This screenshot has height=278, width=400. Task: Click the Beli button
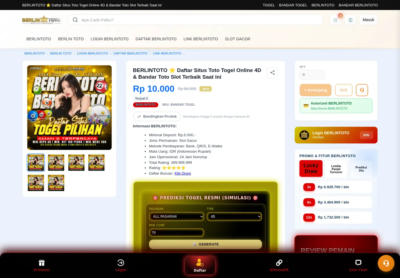[344, 90]
